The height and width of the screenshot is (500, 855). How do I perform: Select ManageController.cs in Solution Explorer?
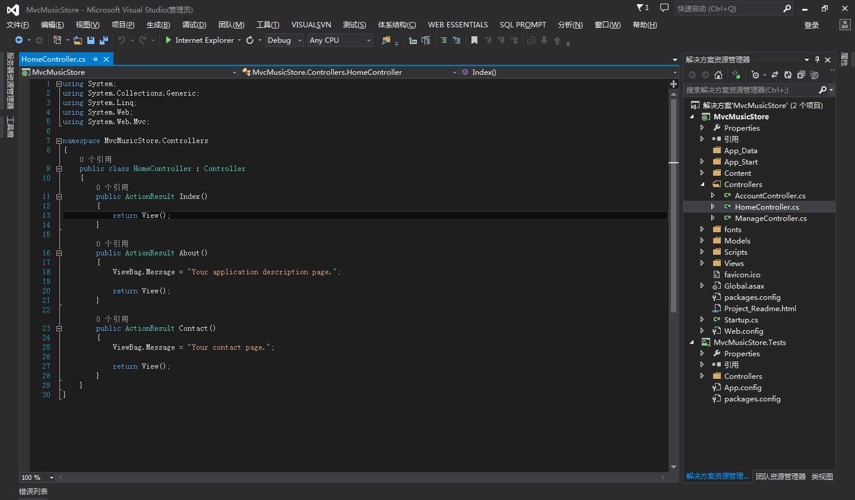[x=771, y=218]
